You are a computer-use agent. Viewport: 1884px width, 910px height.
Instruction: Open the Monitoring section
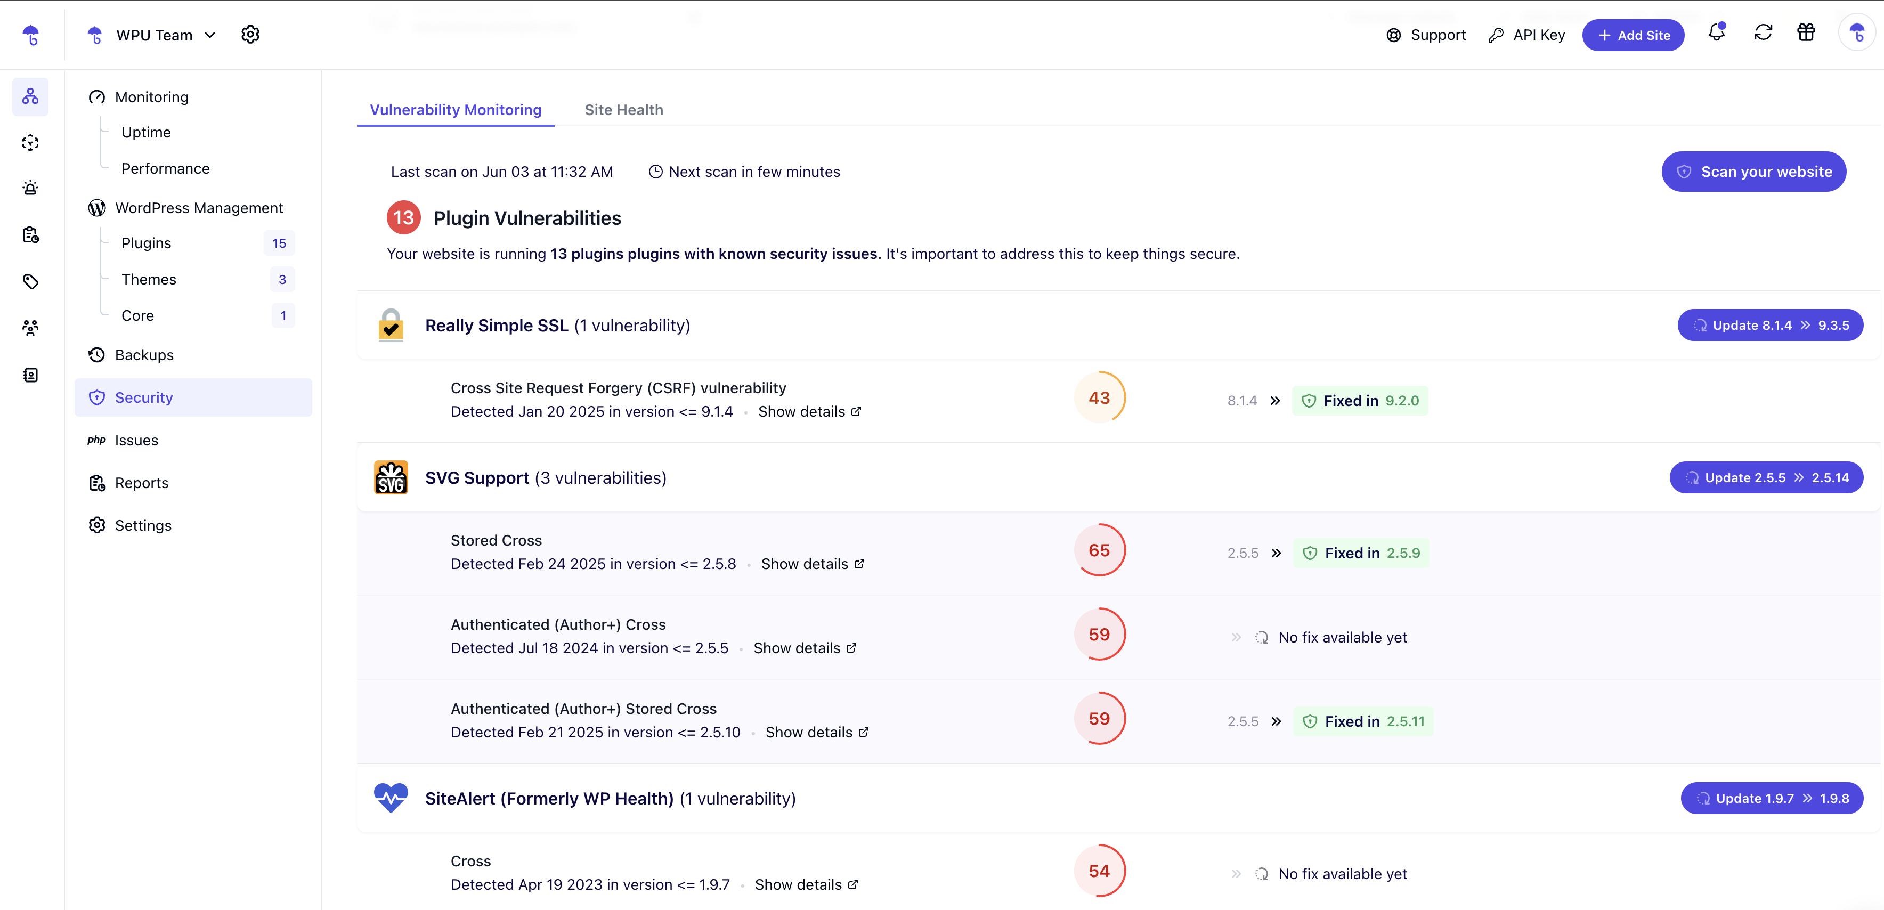pos(139,97)
